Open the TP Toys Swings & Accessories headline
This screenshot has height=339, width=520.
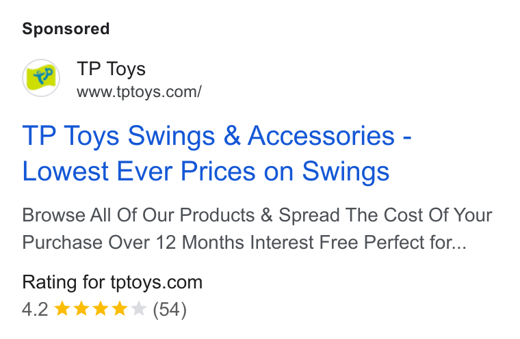click(x=217, y=153)
